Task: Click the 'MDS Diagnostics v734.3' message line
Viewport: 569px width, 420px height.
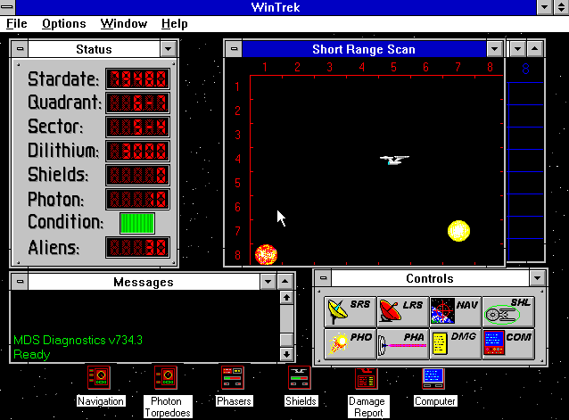Action: coord(78,341)
